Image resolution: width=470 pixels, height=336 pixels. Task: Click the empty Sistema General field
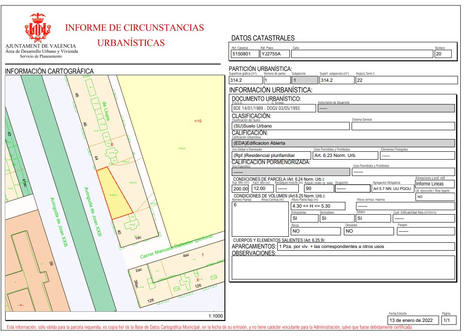click(x=403, y=126)
